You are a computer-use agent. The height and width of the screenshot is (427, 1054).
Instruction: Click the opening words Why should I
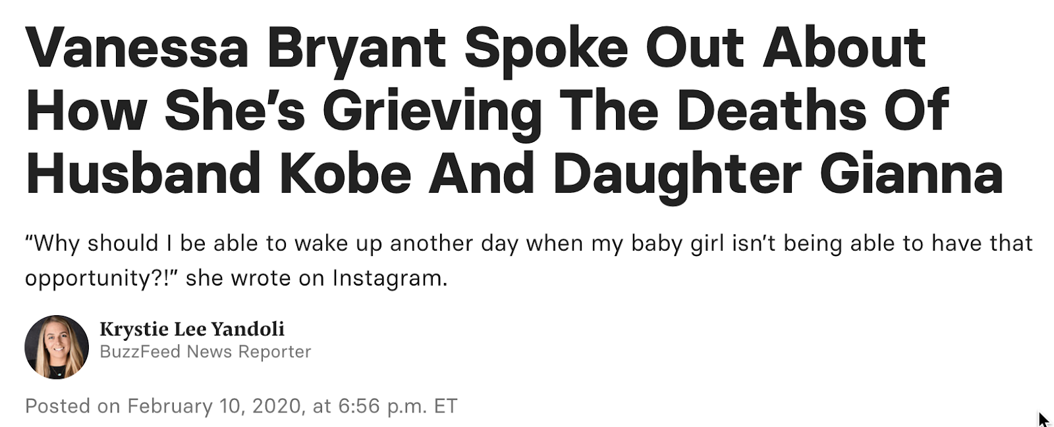(99, 243)
